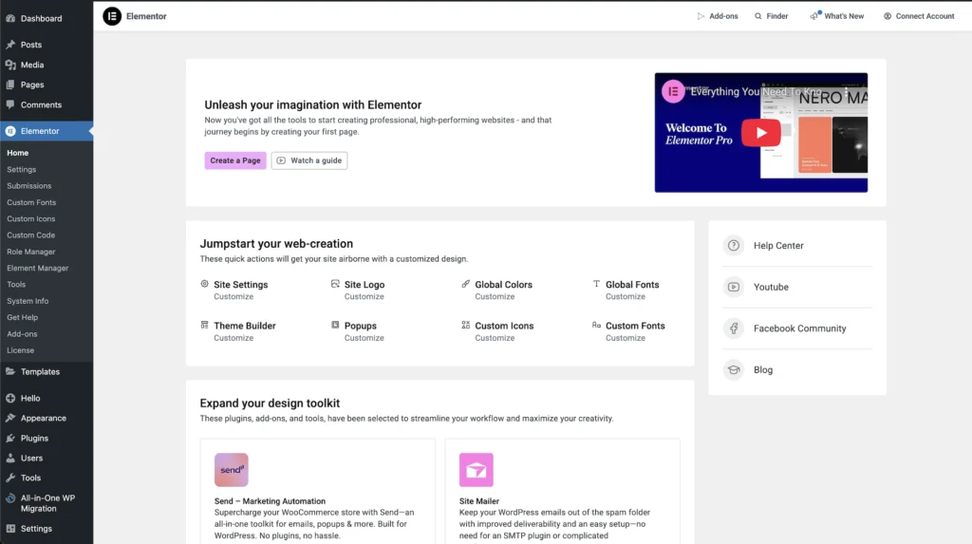Image resolution: width=972 pixels, height=544 pixels.
Task: Click the Site Mailer title text
Action: (x=479, y=501)
